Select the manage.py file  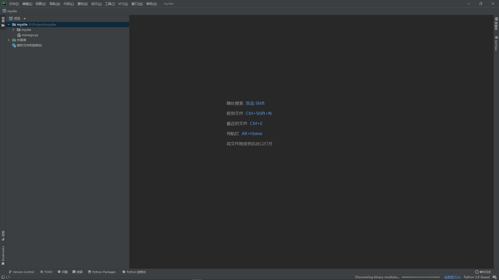pos(28,35)
